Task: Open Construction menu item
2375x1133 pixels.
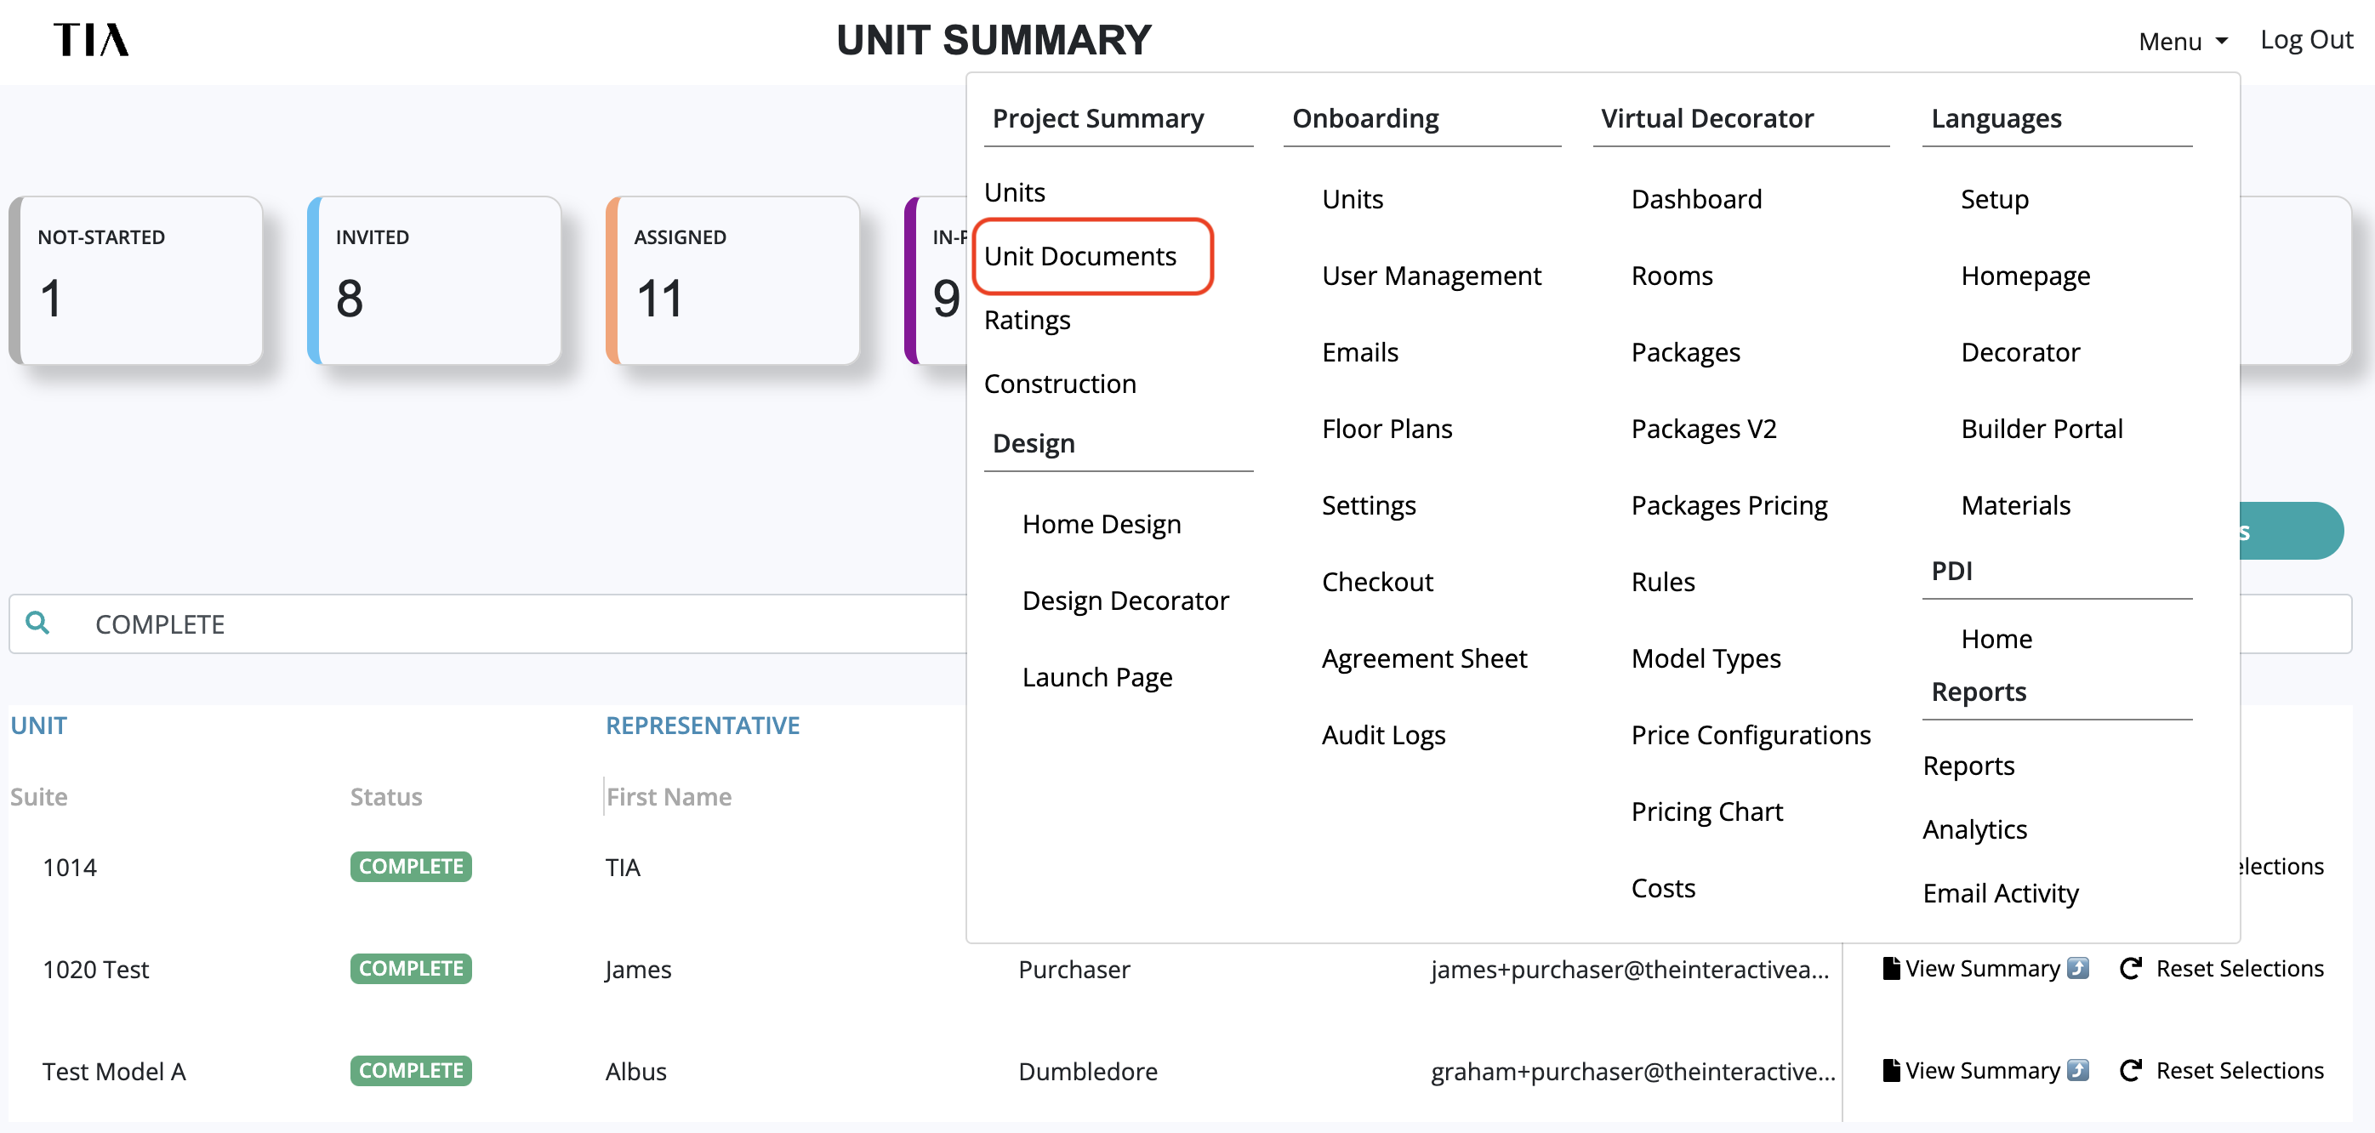Action: [1059, 384]
